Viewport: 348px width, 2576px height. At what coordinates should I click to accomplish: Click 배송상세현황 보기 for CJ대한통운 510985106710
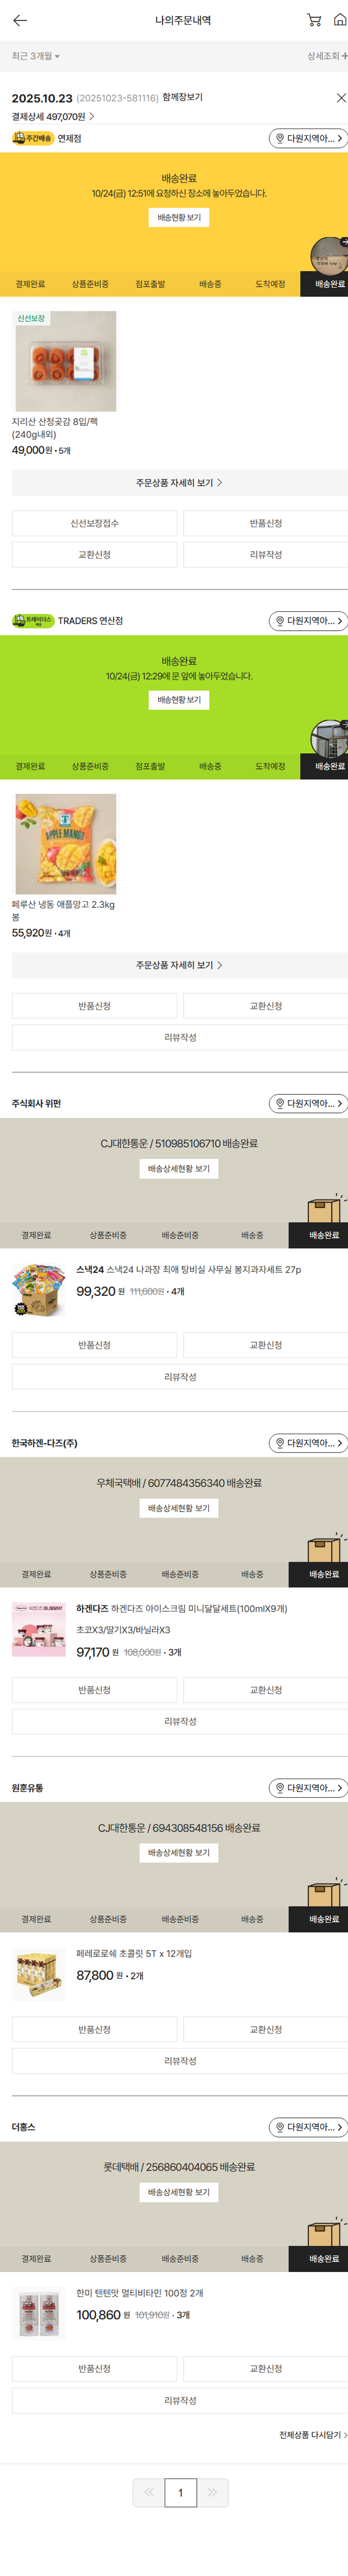(x=179, y=1168)
